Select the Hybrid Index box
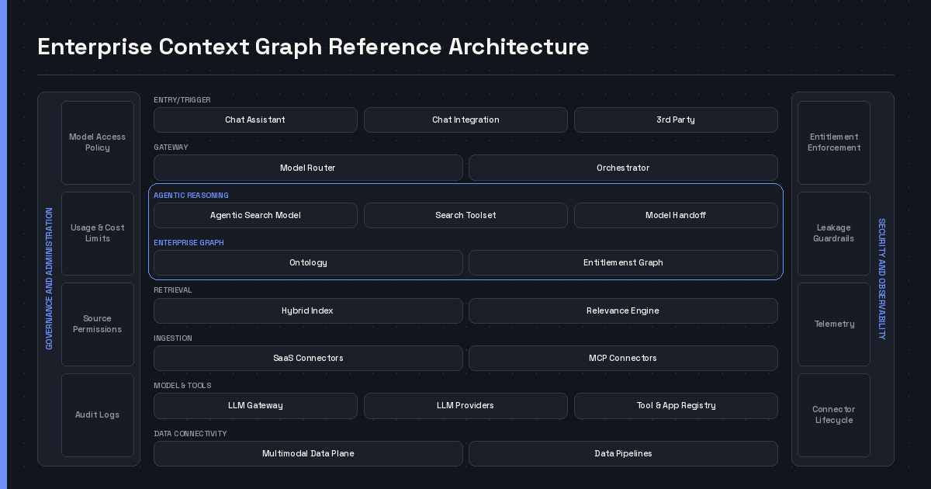The image size is (931, 489). [308, 310]
